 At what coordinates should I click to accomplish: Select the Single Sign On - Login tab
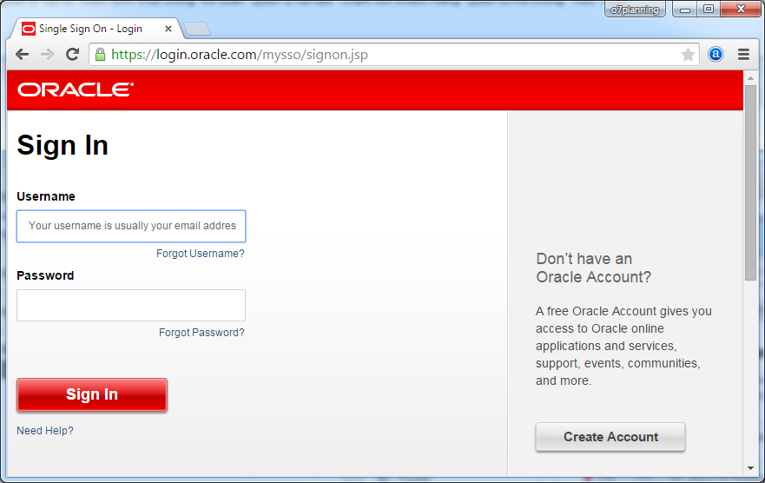pyautogui.click(x=96, y=29)
